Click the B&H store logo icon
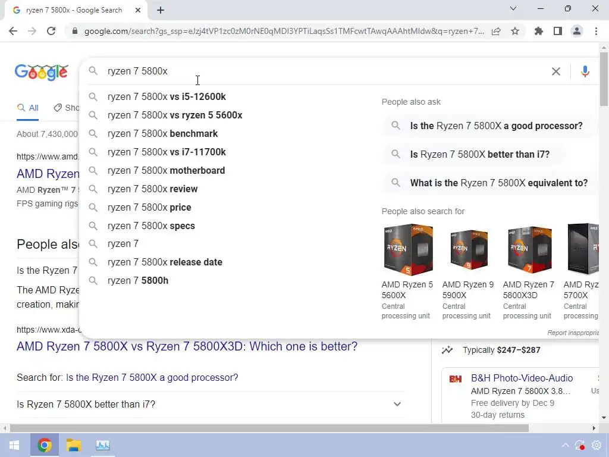Image resolution: width=609 pixels, height=457 pixels. click(x=455, y=379)
